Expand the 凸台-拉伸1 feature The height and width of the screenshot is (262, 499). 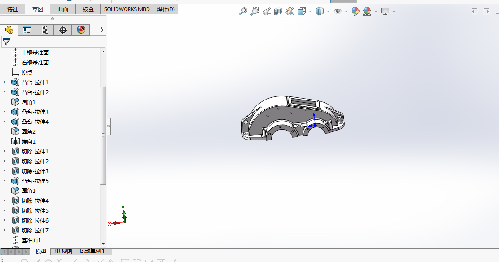pos(4,82)
